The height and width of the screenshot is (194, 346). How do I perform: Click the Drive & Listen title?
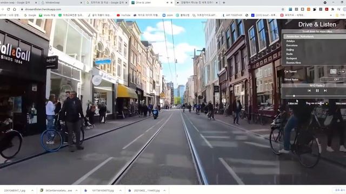pyautogui.click(x=317, y=24)
